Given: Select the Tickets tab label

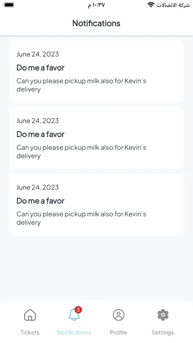Looking at the screenshot, I should [30, 332].
